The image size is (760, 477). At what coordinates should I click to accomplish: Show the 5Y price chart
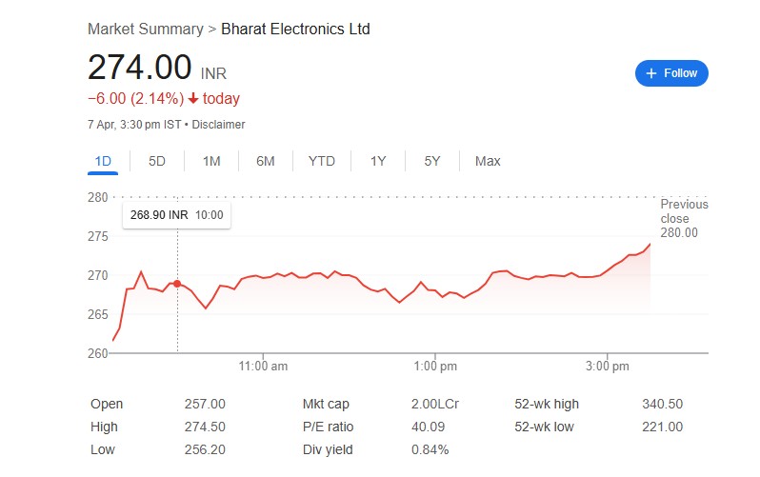[x=432, y=161]
